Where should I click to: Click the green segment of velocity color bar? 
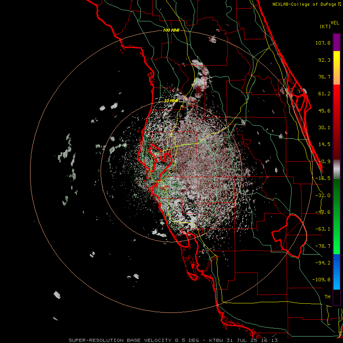337,216
